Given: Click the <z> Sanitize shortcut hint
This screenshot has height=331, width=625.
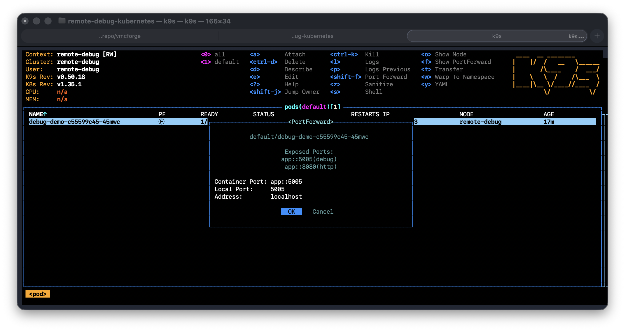Looking at the screenshot, I should coord(361,84).
